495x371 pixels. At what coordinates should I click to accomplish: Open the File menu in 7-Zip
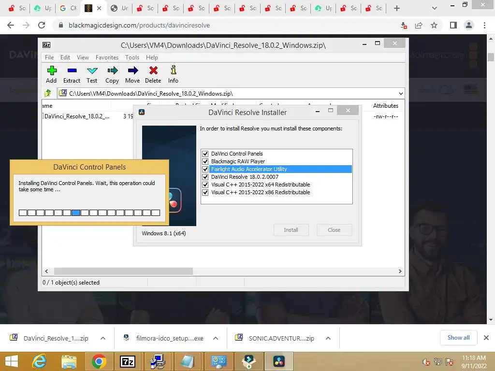[x=49, y=57]
